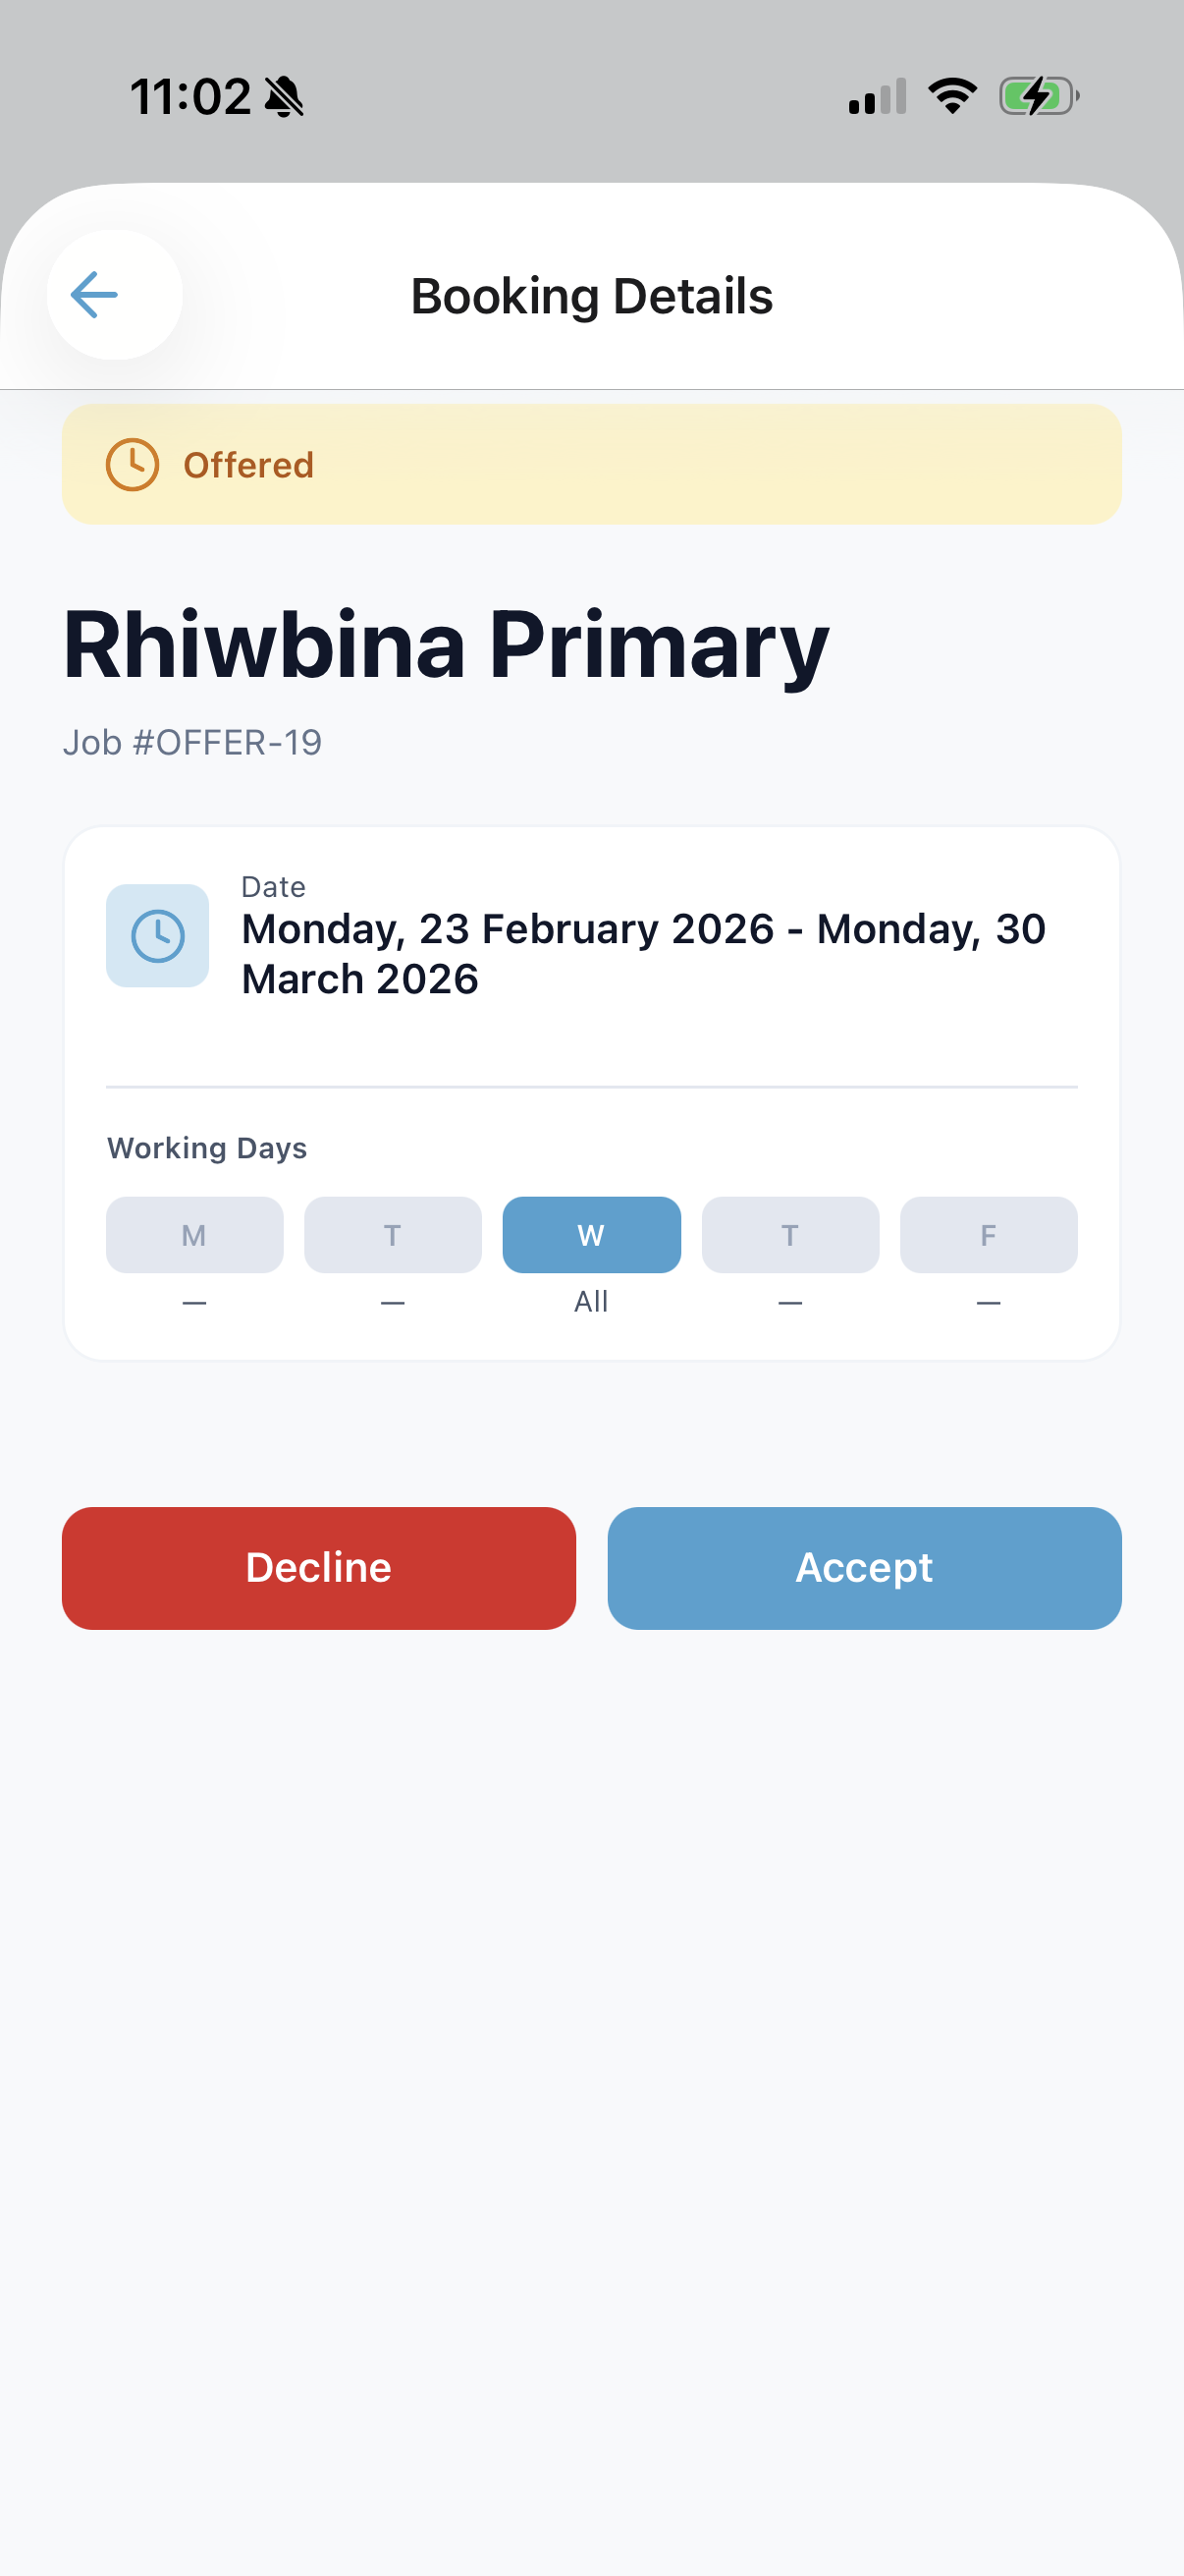
Task: Tap the orange Offered clock icon
Action: pyautogui.click(x=132, y=465)
